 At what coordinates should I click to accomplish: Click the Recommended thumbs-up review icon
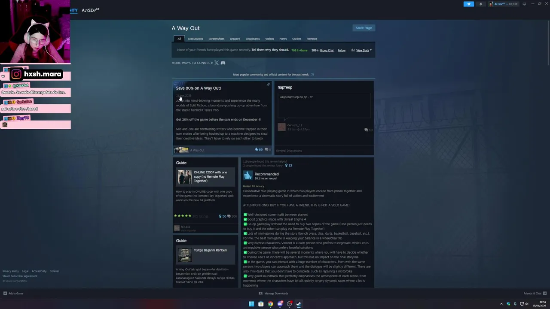click(x=248, y=176)
